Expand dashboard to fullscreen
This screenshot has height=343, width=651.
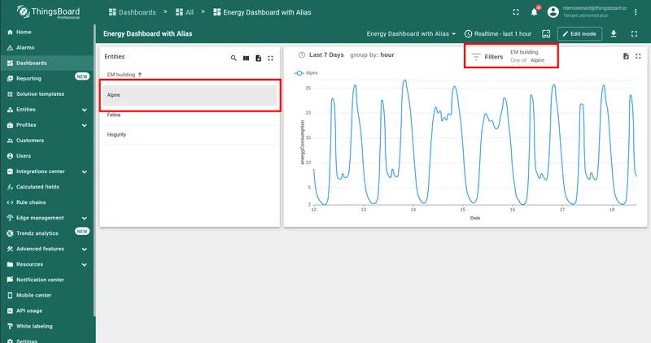634,34
